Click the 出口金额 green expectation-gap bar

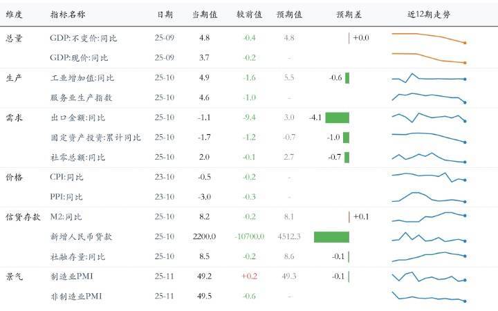[x=337, y=117]
